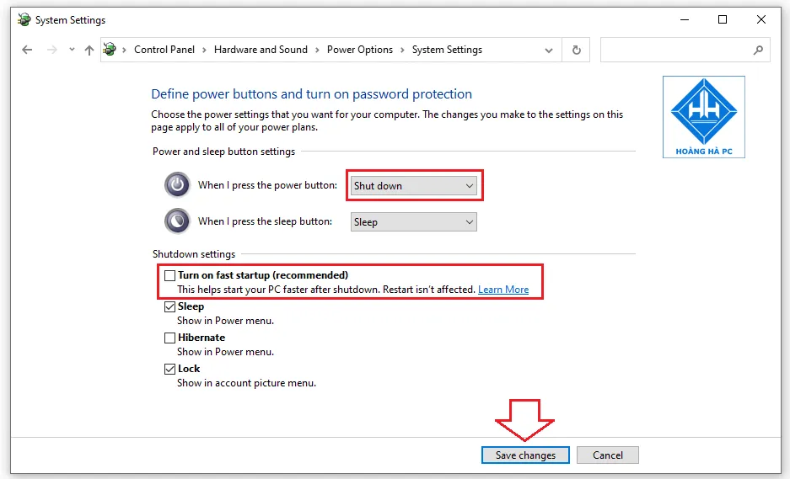Click the Refresh address bar icon
Screen dimensions: 790x479
point(576,50)
